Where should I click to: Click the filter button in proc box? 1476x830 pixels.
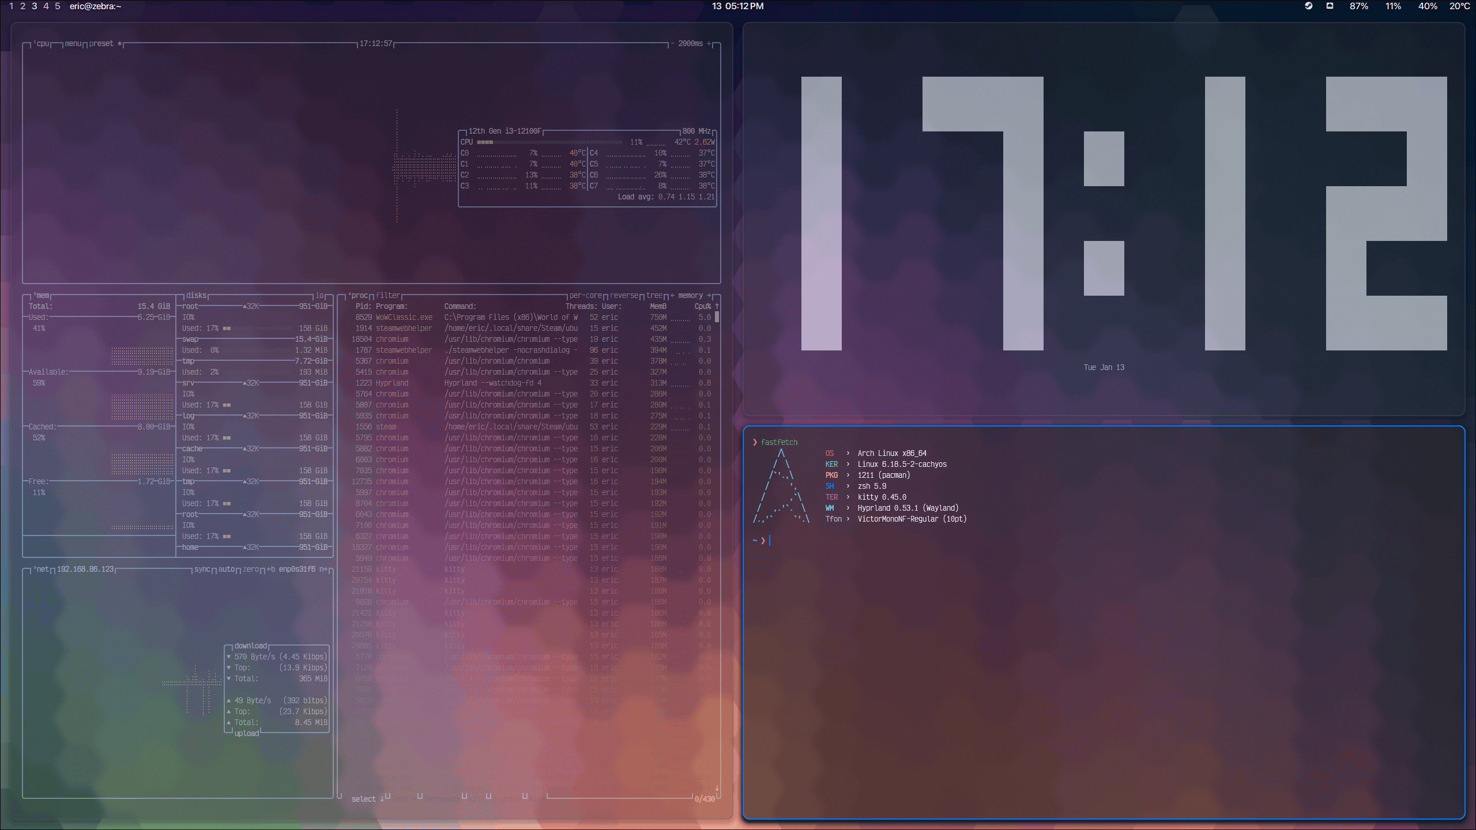click(387, 295)
